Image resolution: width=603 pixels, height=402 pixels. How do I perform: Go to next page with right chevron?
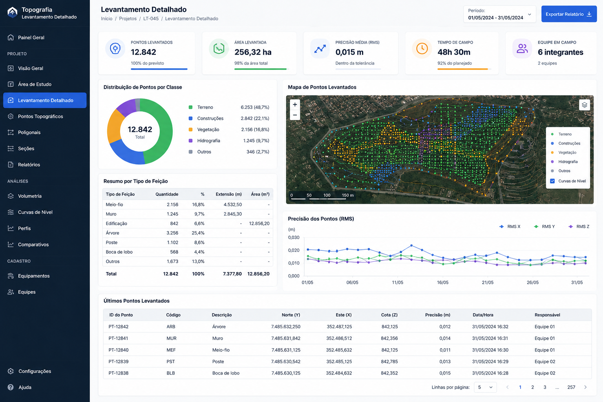[x=585, y=387]
